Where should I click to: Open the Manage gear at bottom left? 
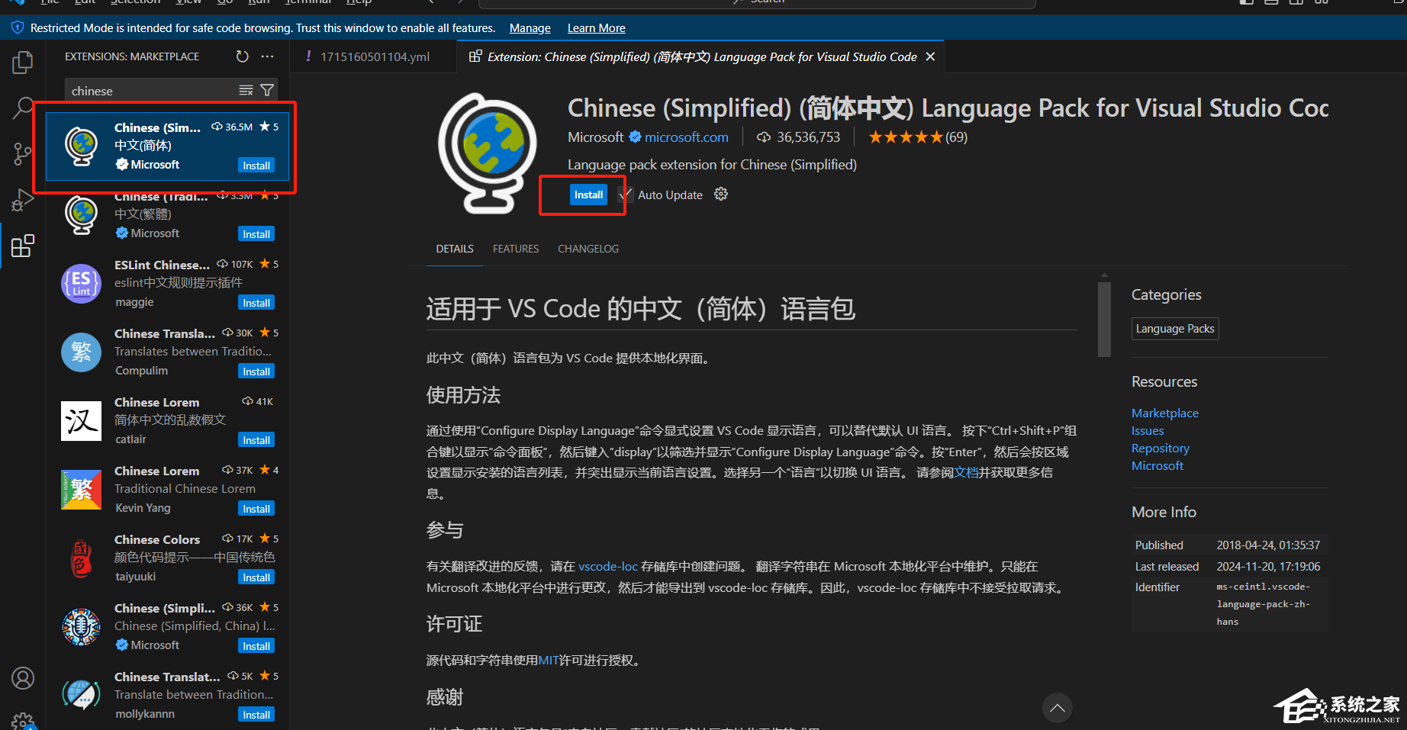23,721
